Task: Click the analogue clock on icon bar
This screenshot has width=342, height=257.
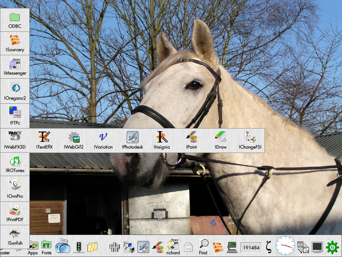Action: pos(285,246)
